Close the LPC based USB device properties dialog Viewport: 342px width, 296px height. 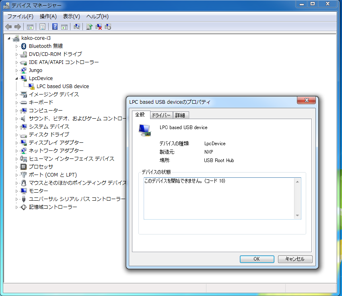pyautogui.click(x=307, y=100)
